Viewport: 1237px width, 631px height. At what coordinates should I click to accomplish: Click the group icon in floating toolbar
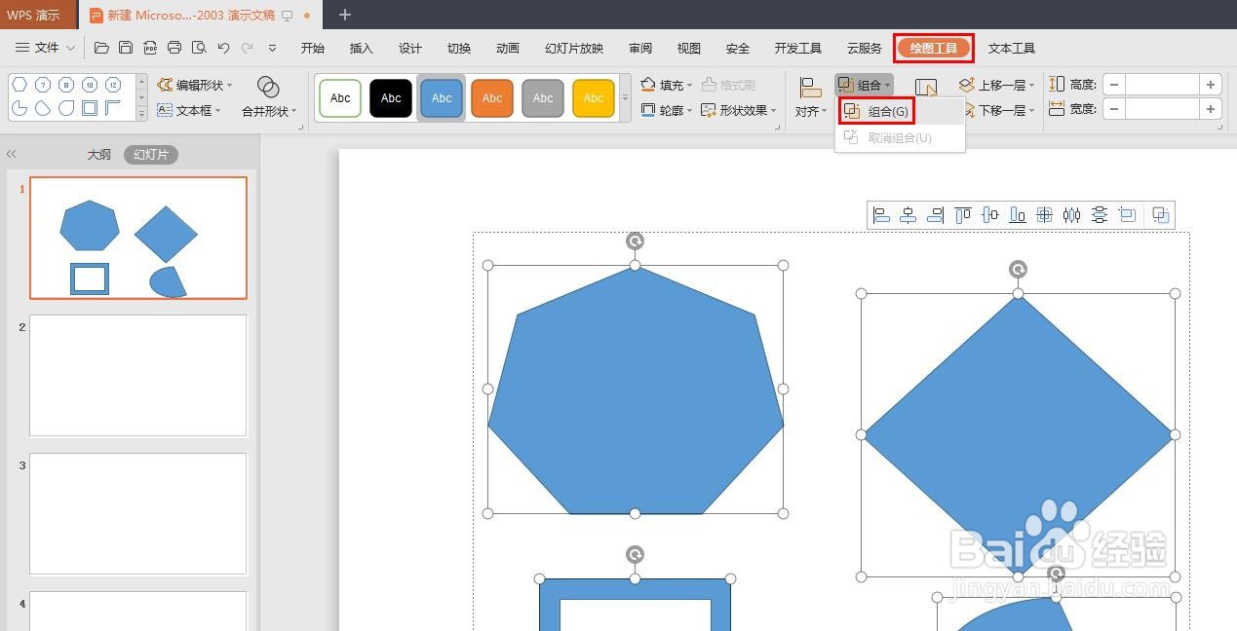[x=1161, y=215]
